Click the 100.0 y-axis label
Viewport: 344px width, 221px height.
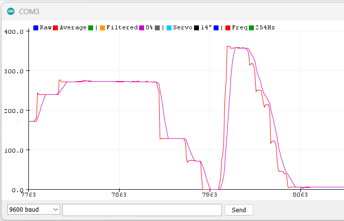tap(14, 150)
